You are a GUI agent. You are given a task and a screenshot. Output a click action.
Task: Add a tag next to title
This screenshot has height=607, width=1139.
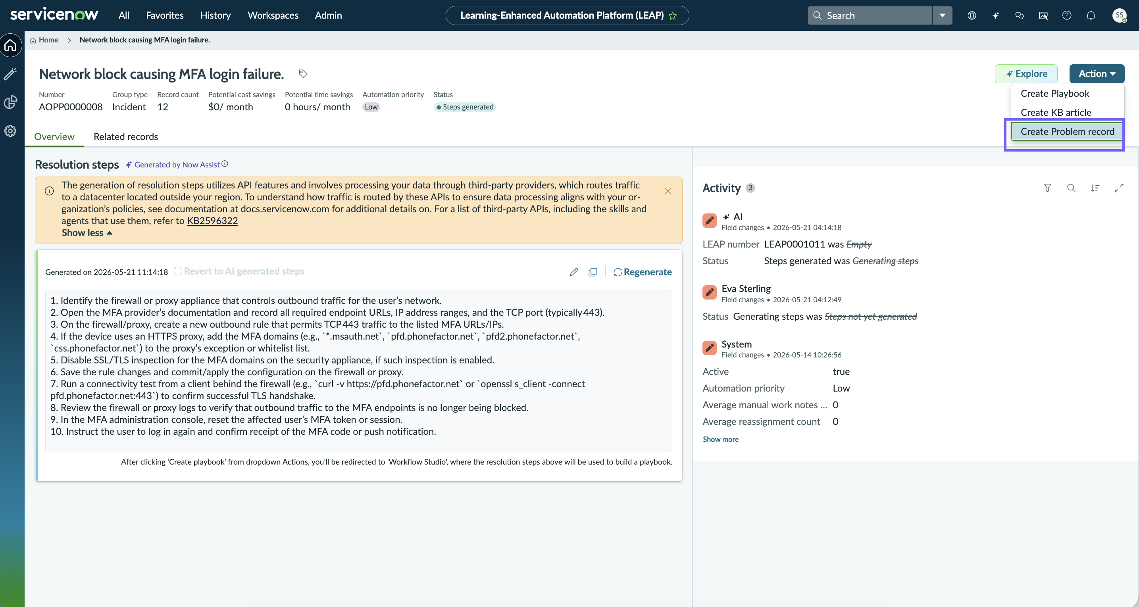tap(303, 73)
